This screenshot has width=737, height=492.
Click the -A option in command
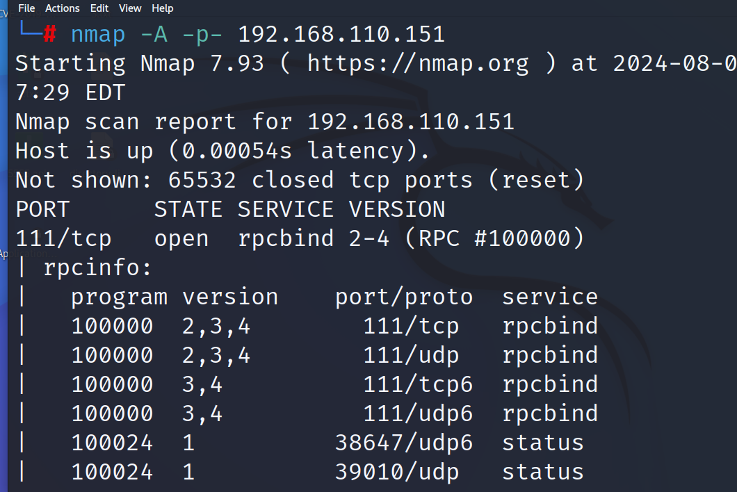click(154, 35)
